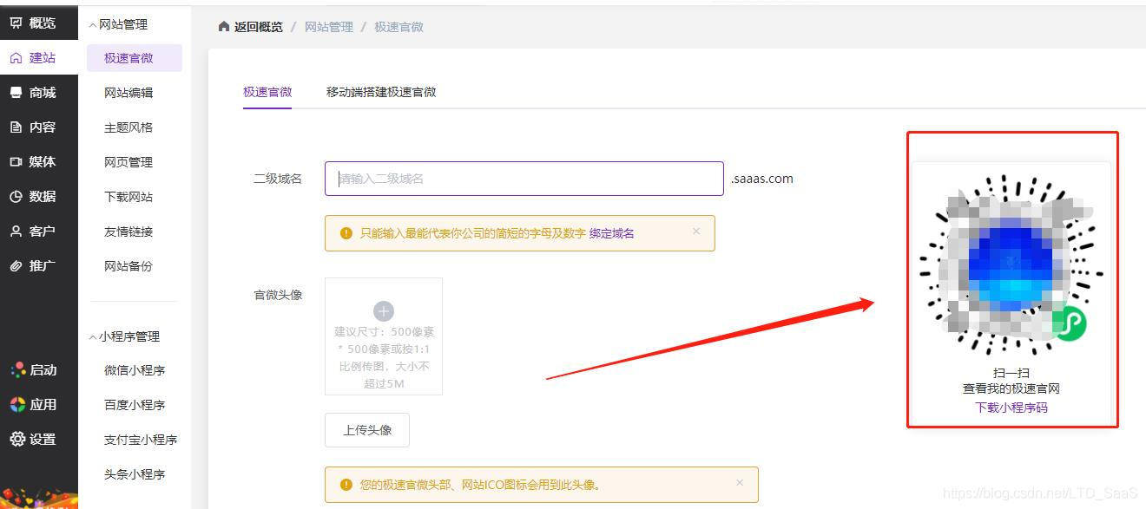
Task: Open 头条小程序 in the submenu
Action: pyautogui.click(x=135, y=474)
